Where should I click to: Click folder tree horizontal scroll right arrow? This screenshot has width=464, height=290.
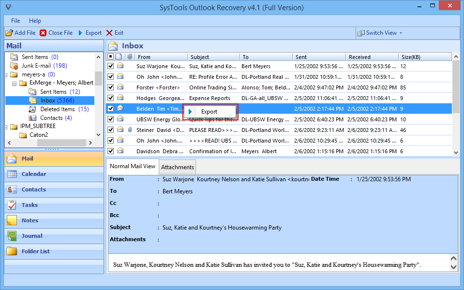[x=90, y=143]
